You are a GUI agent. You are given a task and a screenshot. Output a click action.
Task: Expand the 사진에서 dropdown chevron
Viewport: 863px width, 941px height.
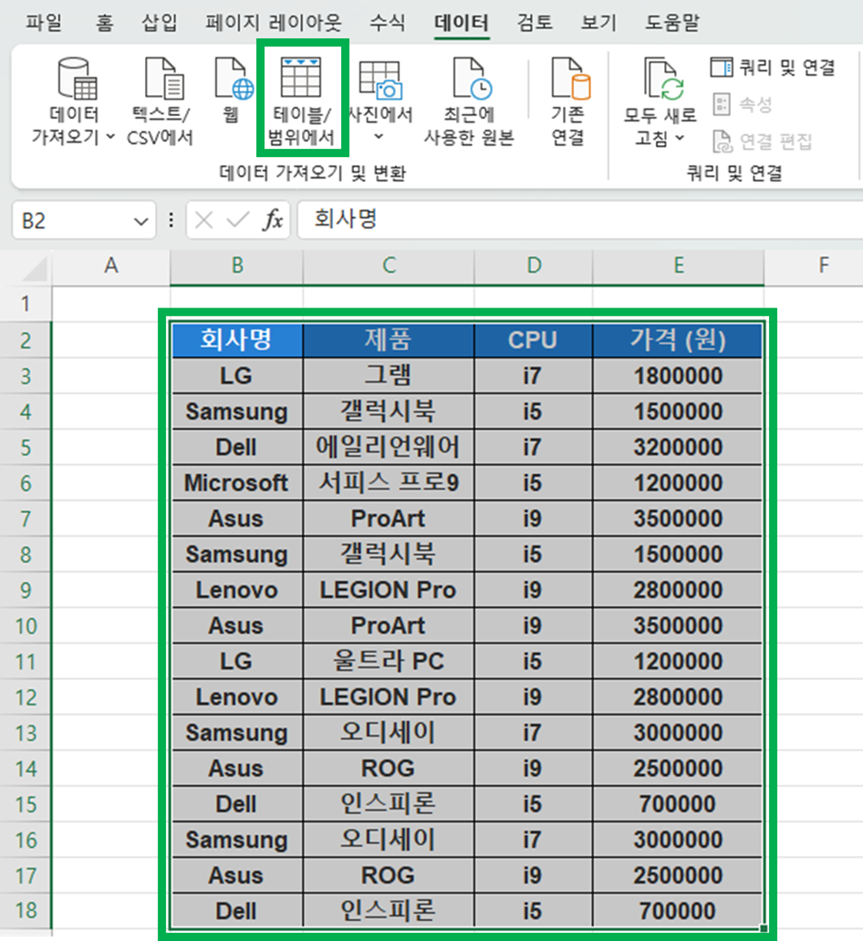(x=379, y=137)
